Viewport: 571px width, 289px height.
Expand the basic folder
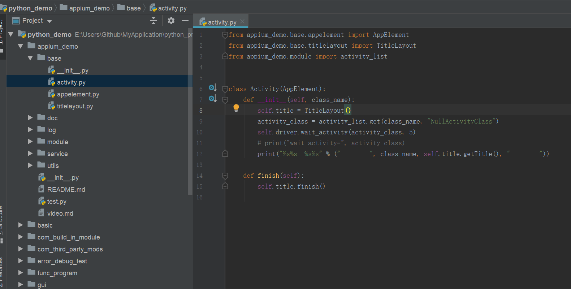21,225
